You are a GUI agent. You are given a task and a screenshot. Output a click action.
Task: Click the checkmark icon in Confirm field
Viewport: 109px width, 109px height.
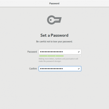coord(79,69)
